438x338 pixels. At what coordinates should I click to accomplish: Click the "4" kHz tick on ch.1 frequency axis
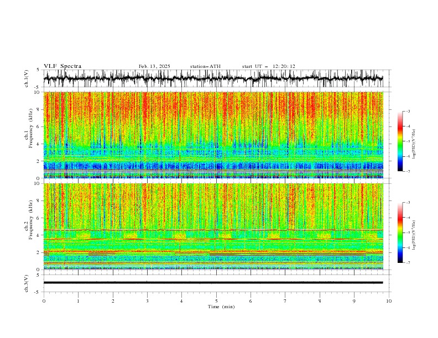39,144
